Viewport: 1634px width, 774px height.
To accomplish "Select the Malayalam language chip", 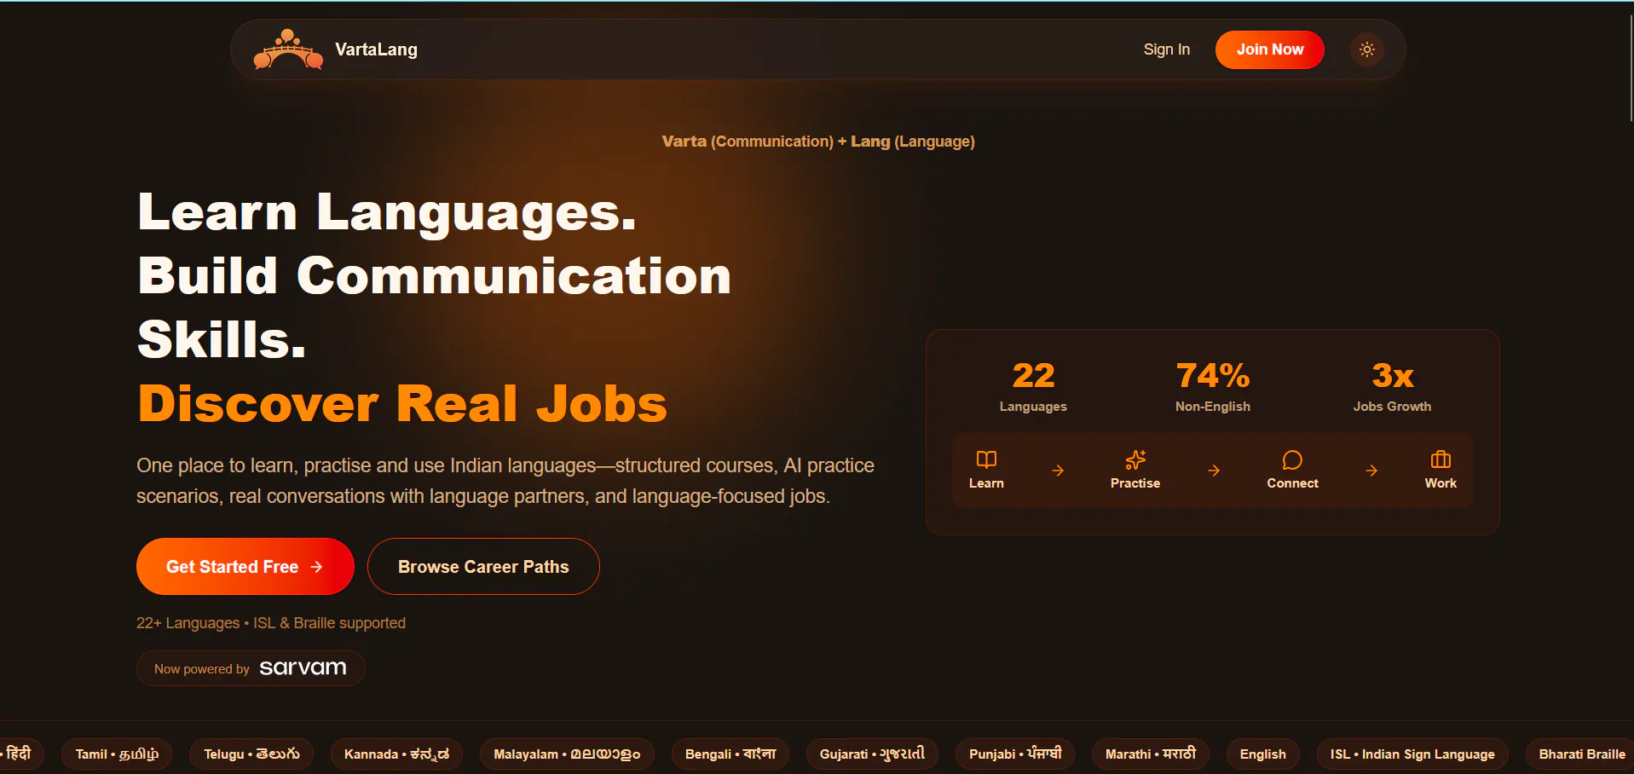I will point(567,754).
